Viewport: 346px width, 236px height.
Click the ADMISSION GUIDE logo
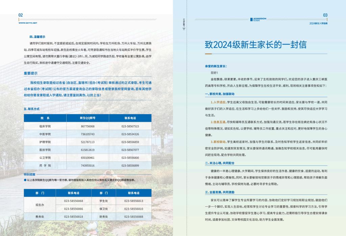258,19
